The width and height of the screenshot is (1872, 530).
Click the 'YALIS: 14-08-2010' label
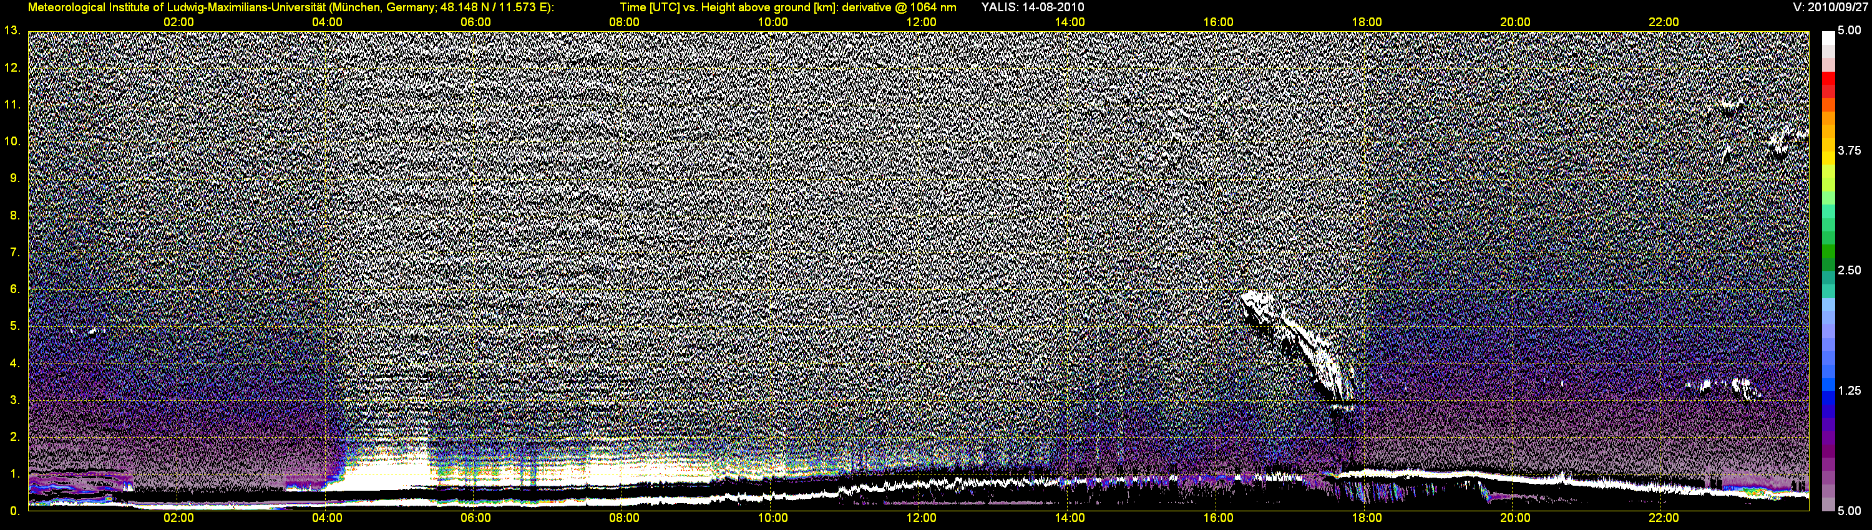[x=1033, y=7]
